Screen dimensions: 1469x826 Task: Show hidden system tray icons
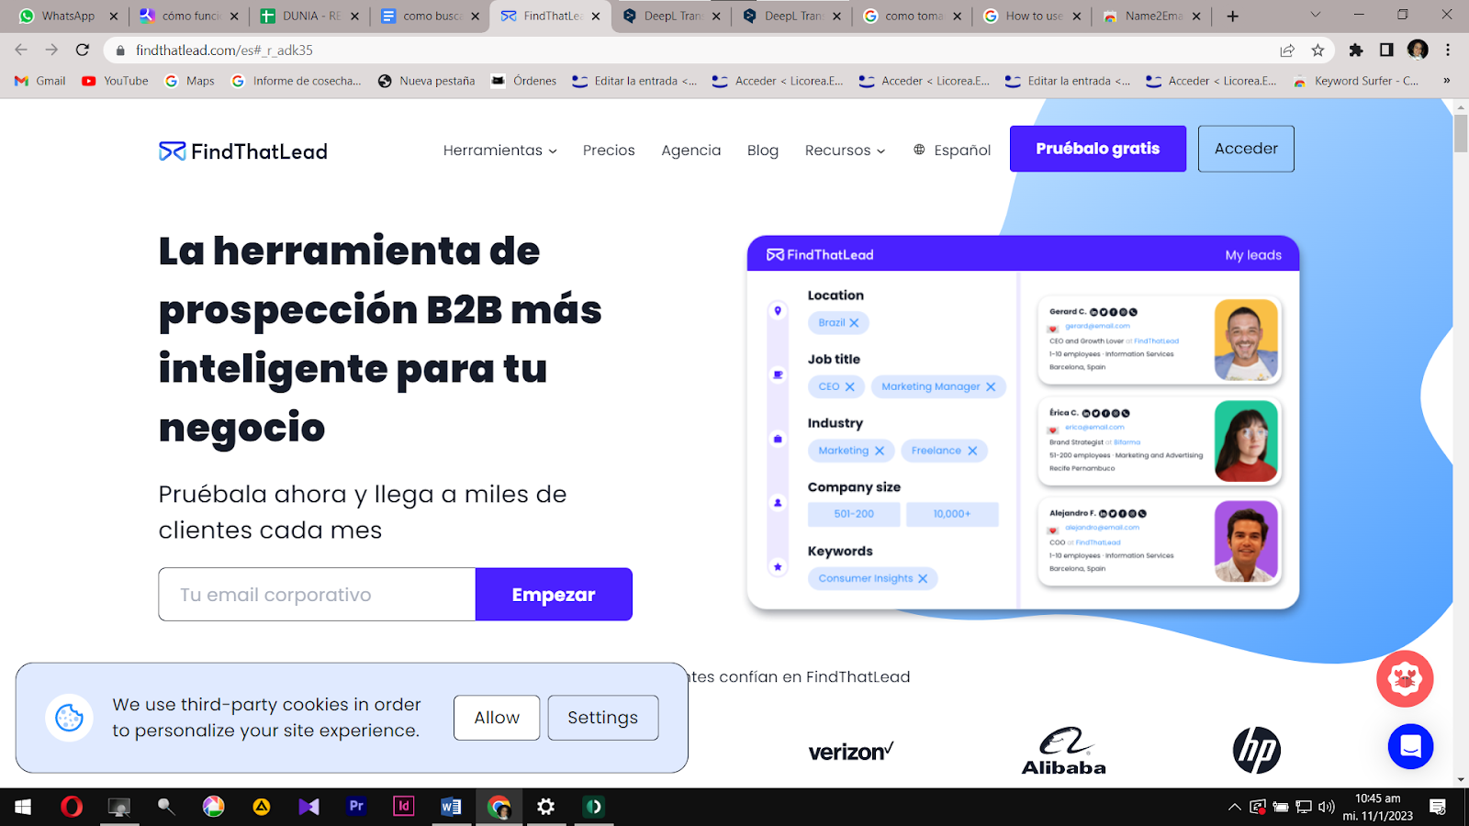coord(1234,807)
